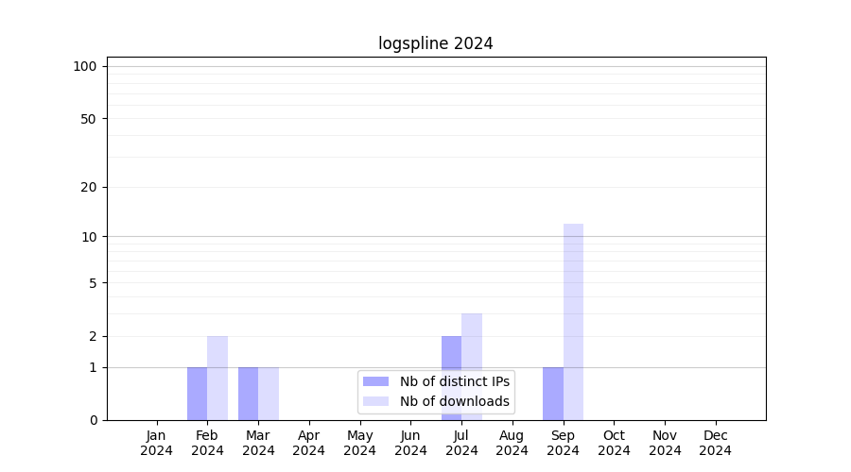Click the 'Nb of distinct IPs' legend color swatch

point(375,381)
